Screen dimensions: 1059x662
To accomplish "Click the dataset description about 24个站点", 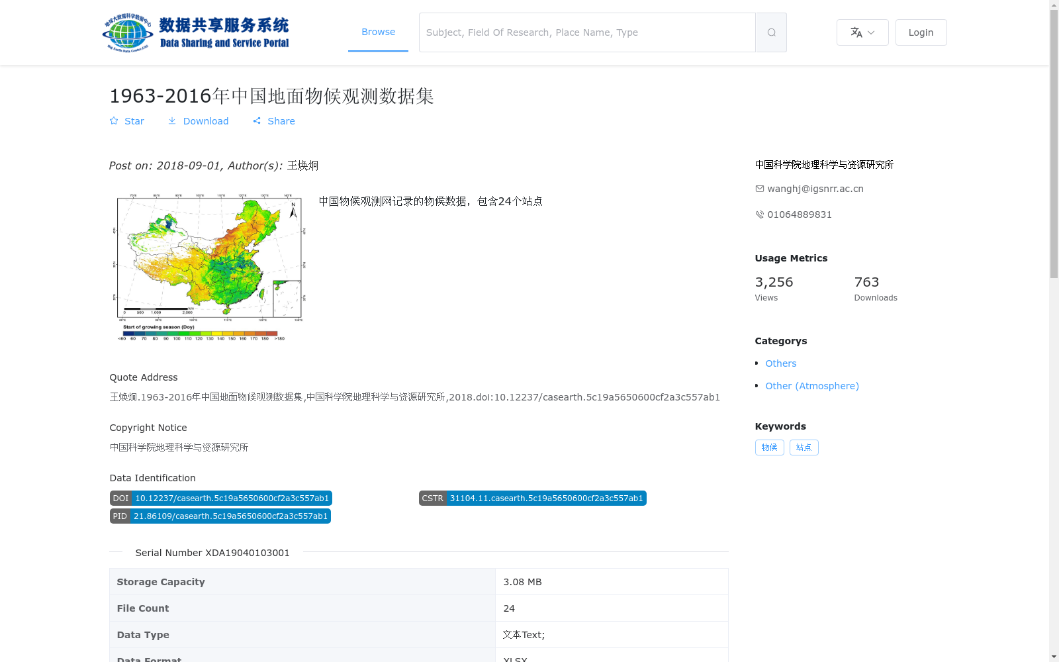I will [431, 201].
